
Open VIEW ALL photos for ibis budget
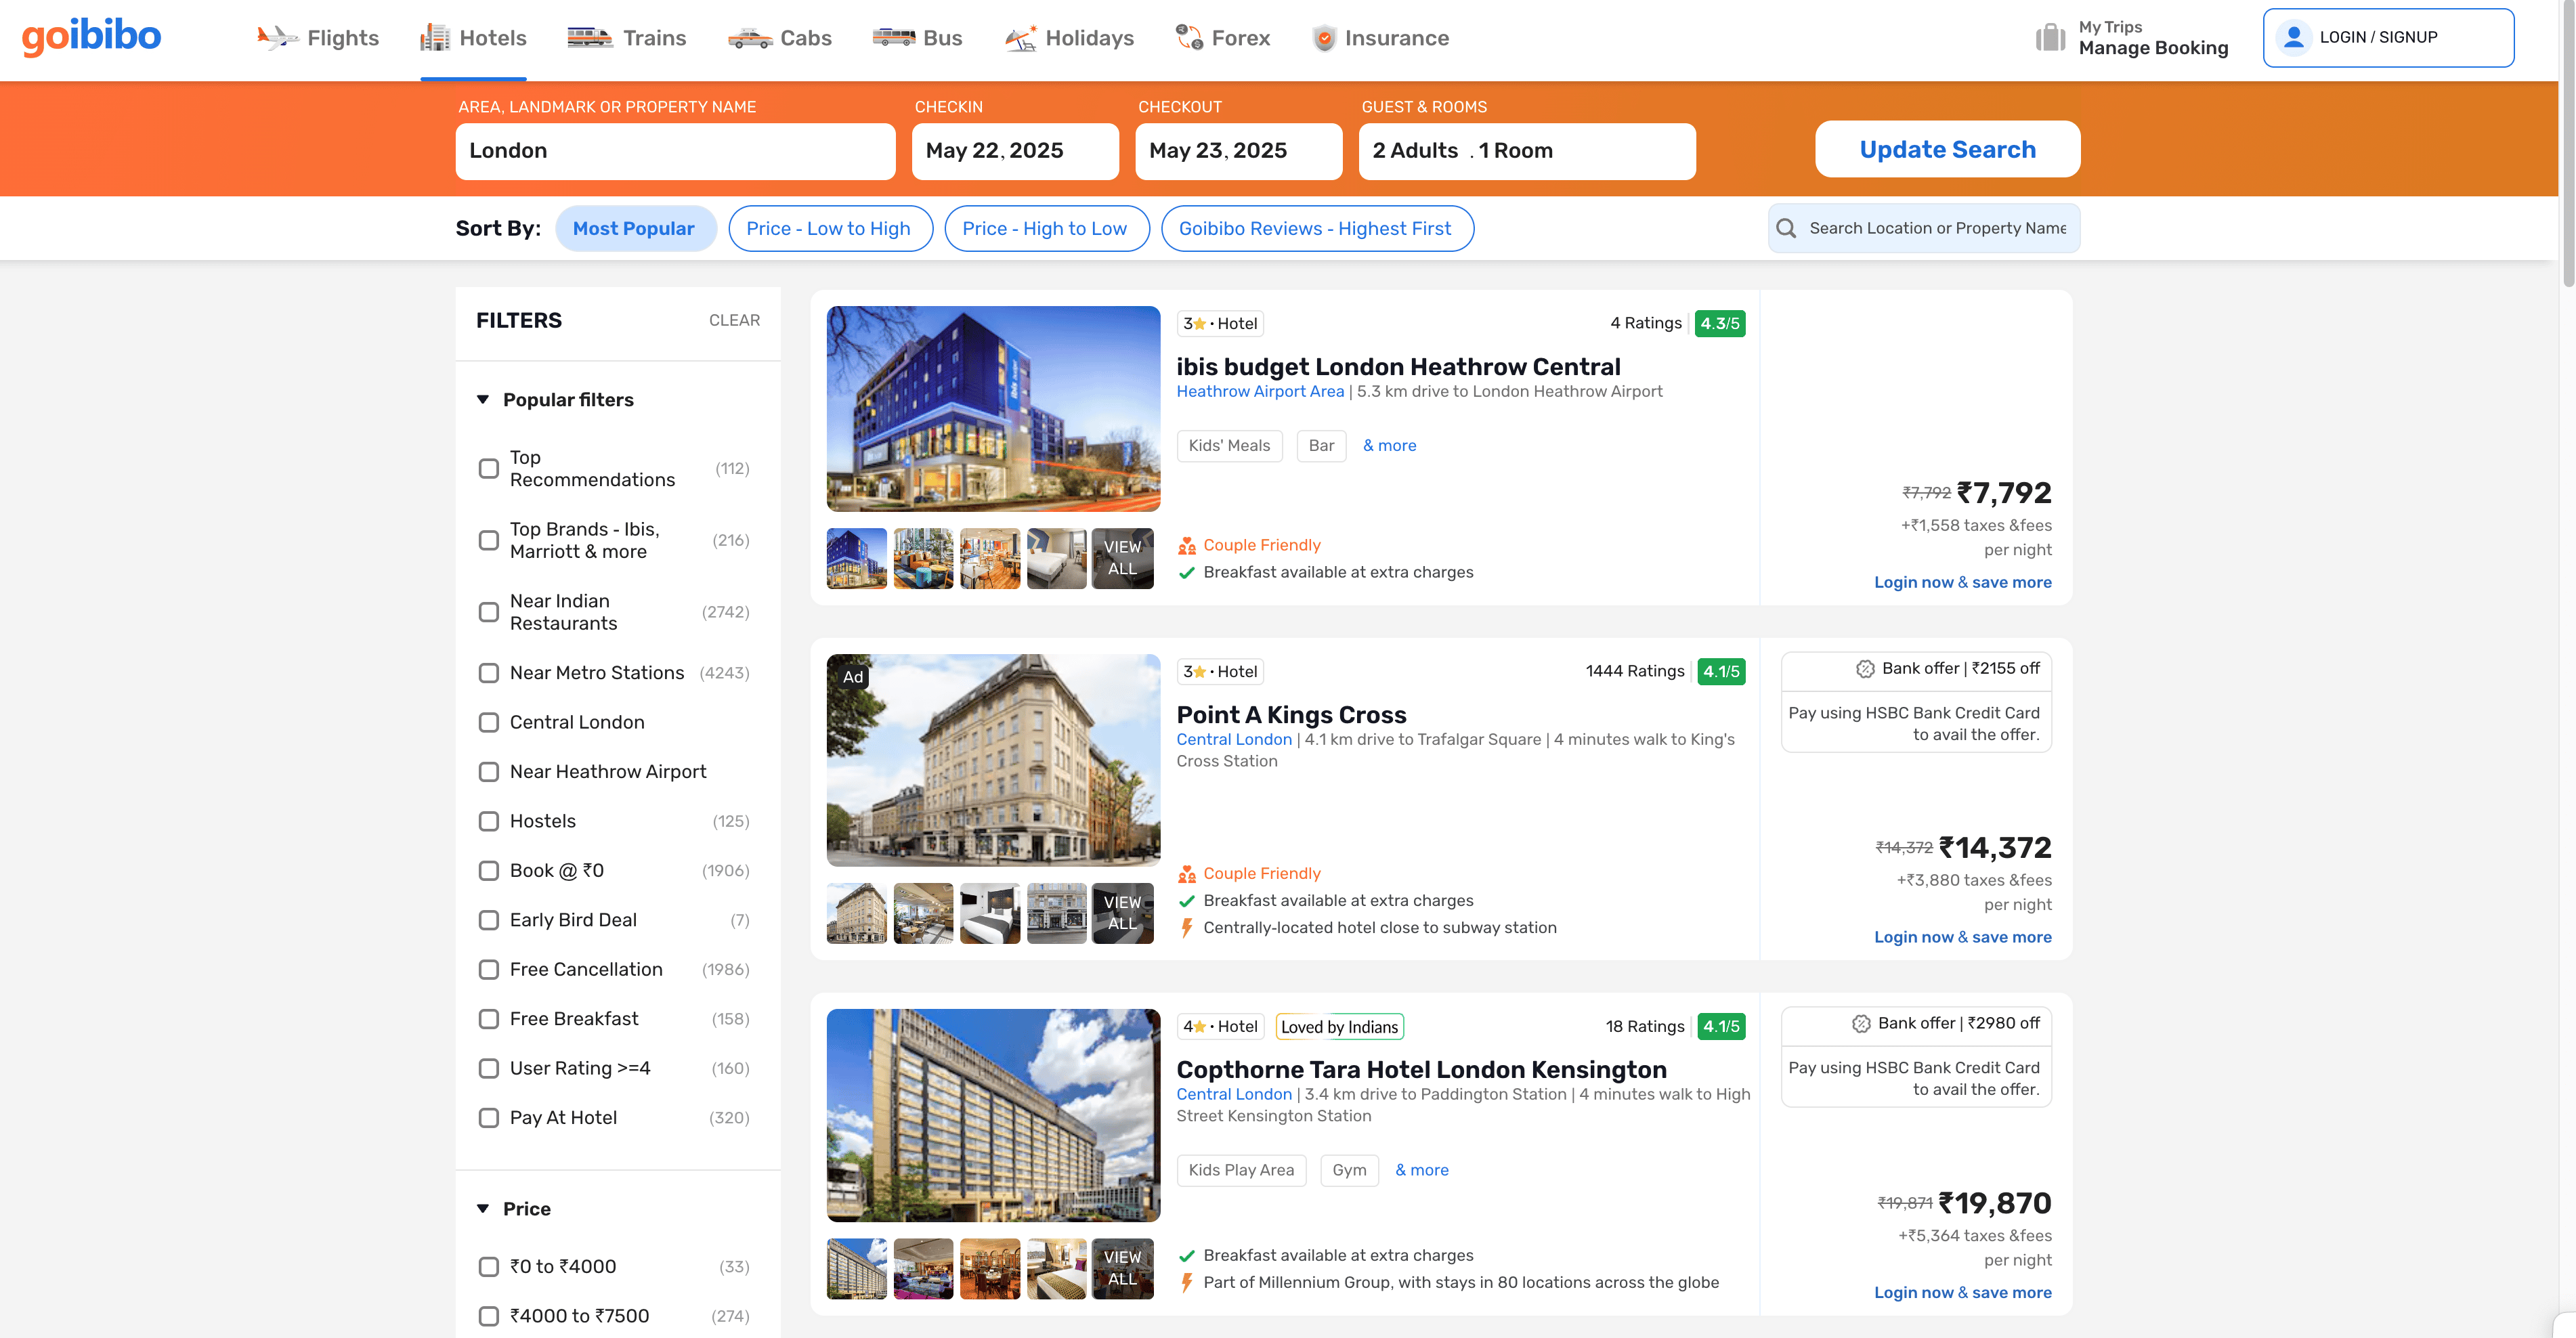click(x=1122, y=558)
